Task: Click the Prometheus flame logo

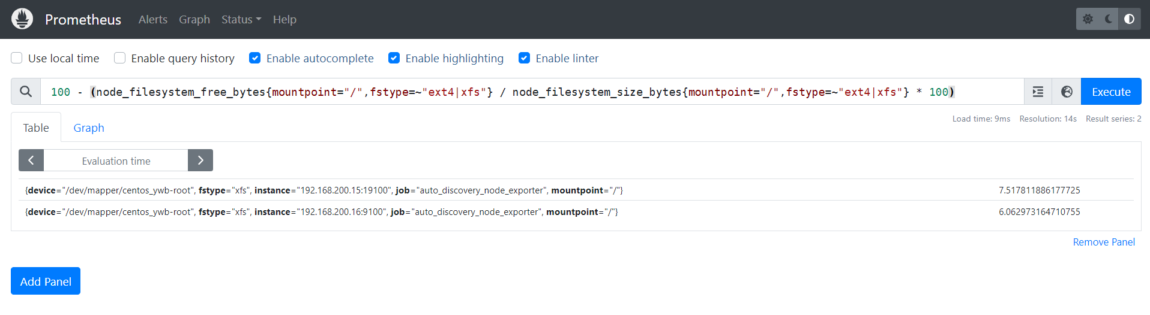Action: (22, 19)
